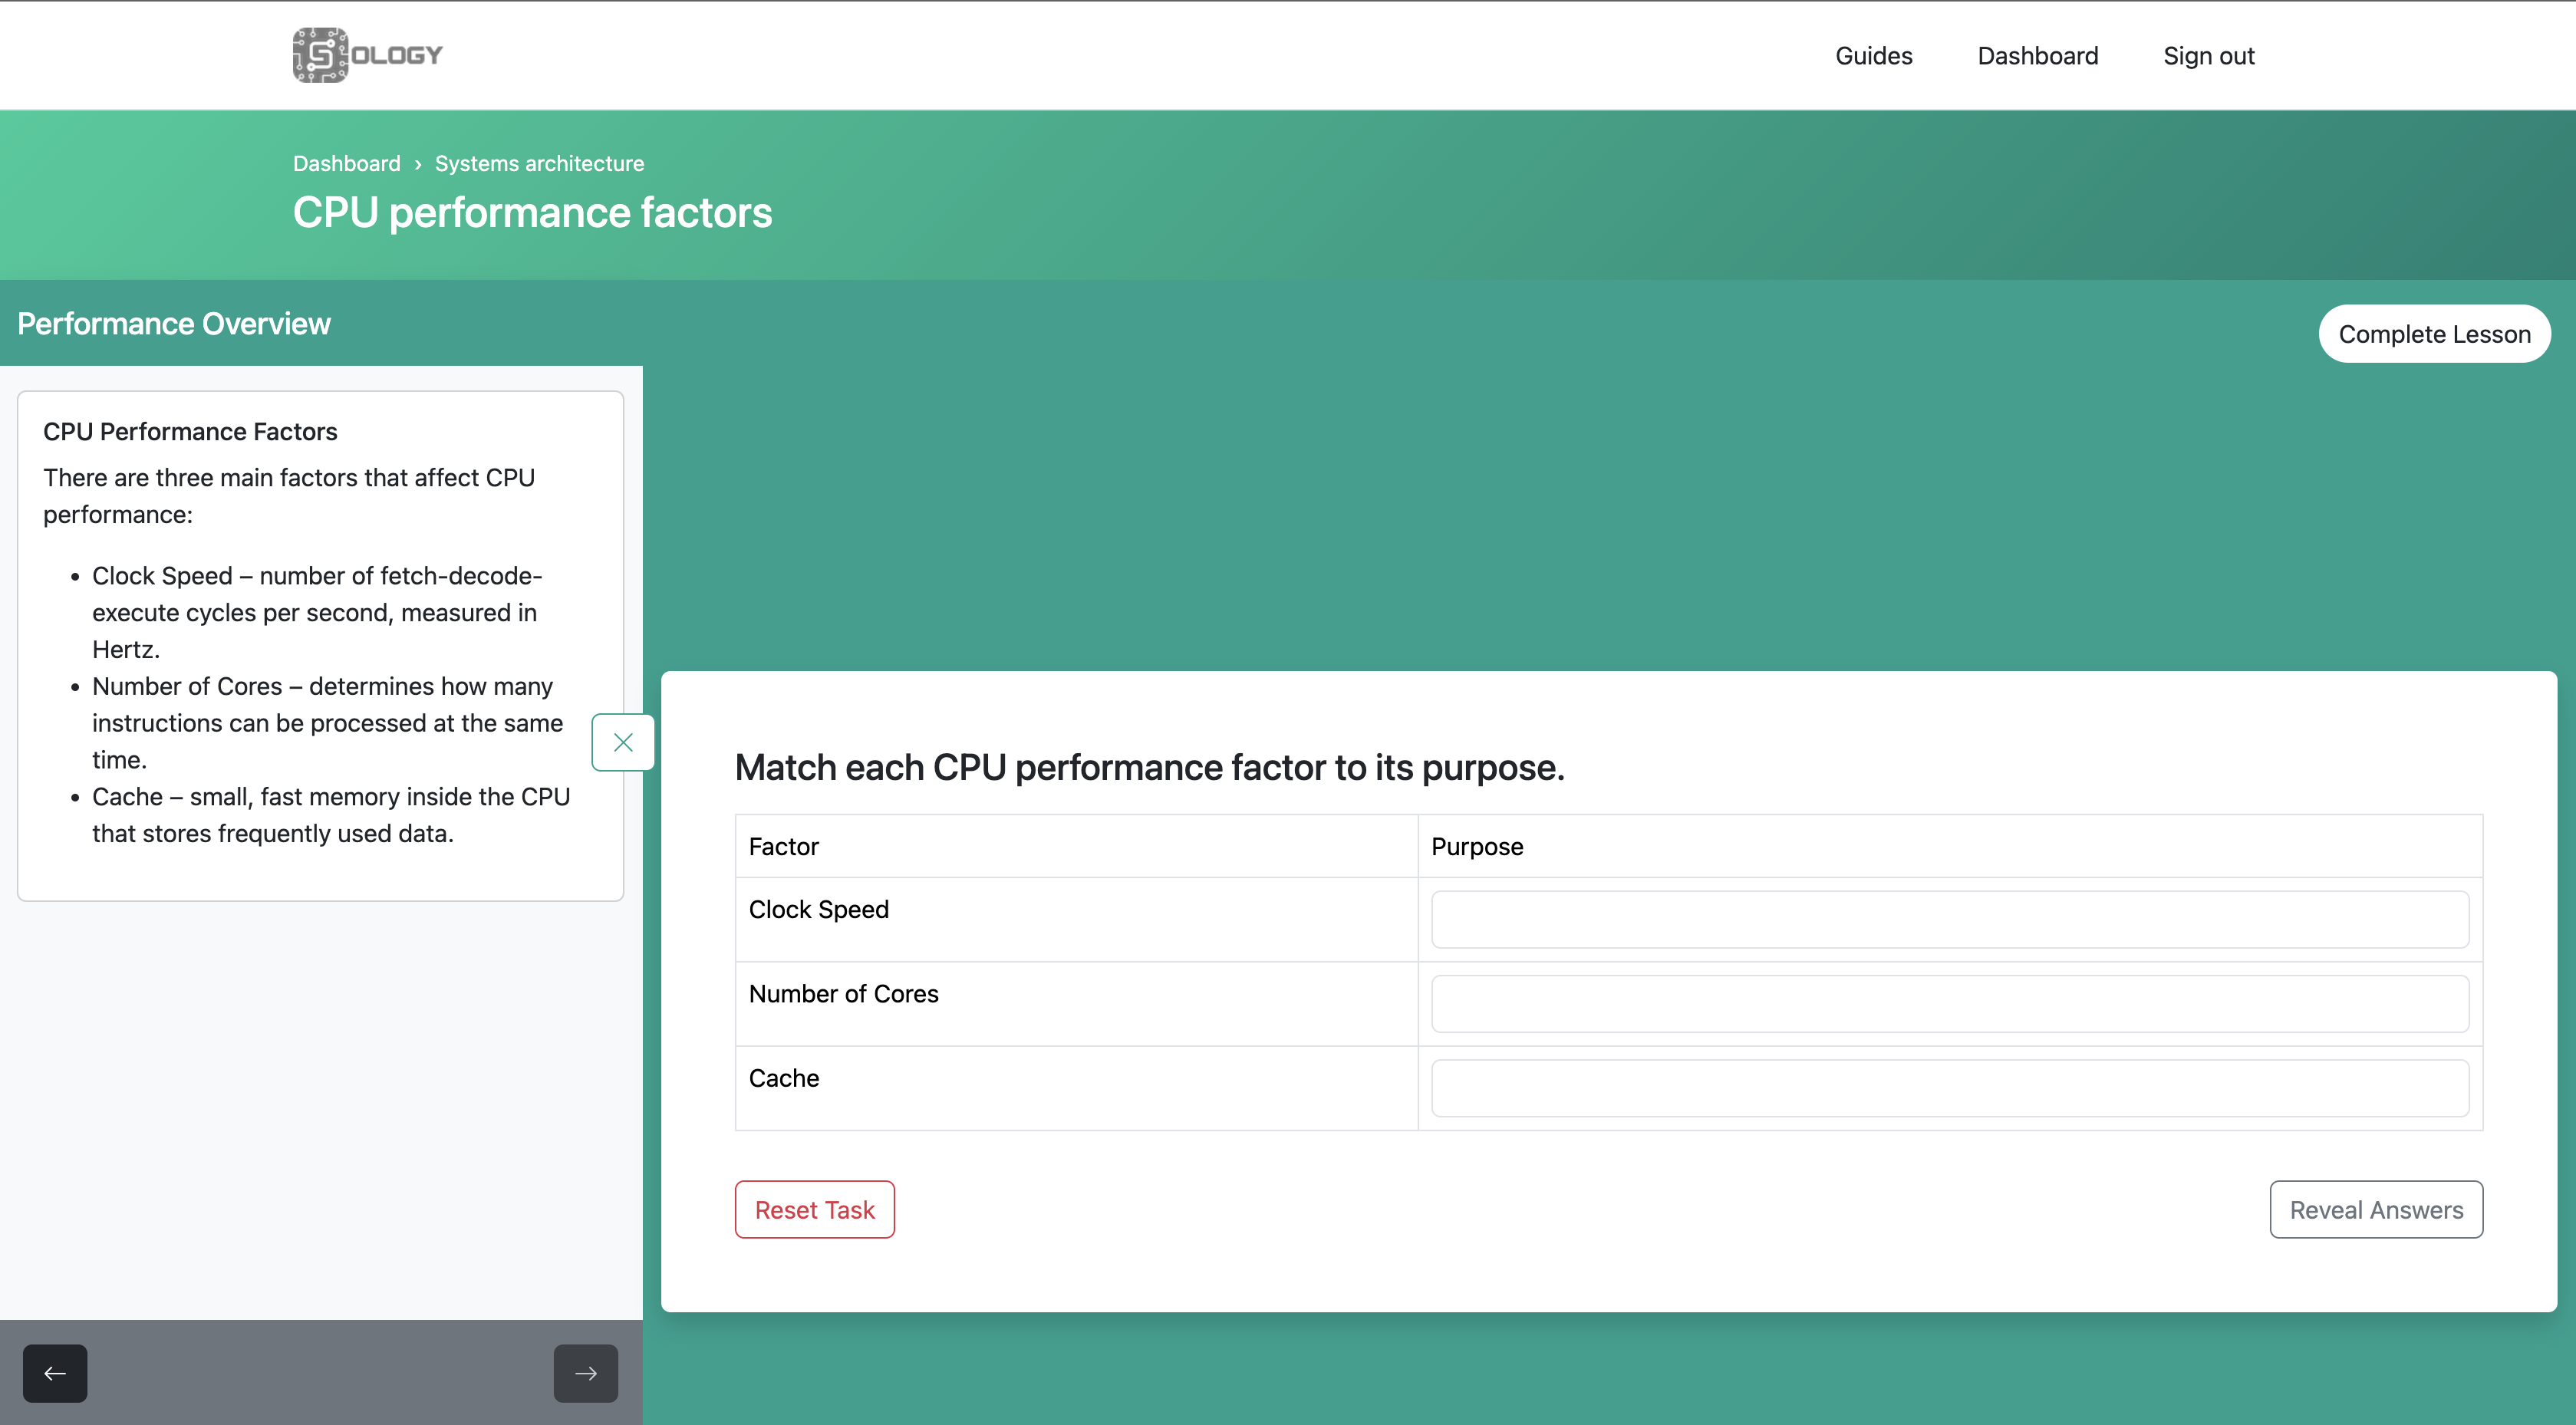Open Dashboard from top navigation

(2037, 56)
